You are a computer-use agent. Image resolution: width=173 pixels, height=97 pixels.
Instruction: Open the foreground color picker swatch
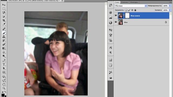point(3,95)
